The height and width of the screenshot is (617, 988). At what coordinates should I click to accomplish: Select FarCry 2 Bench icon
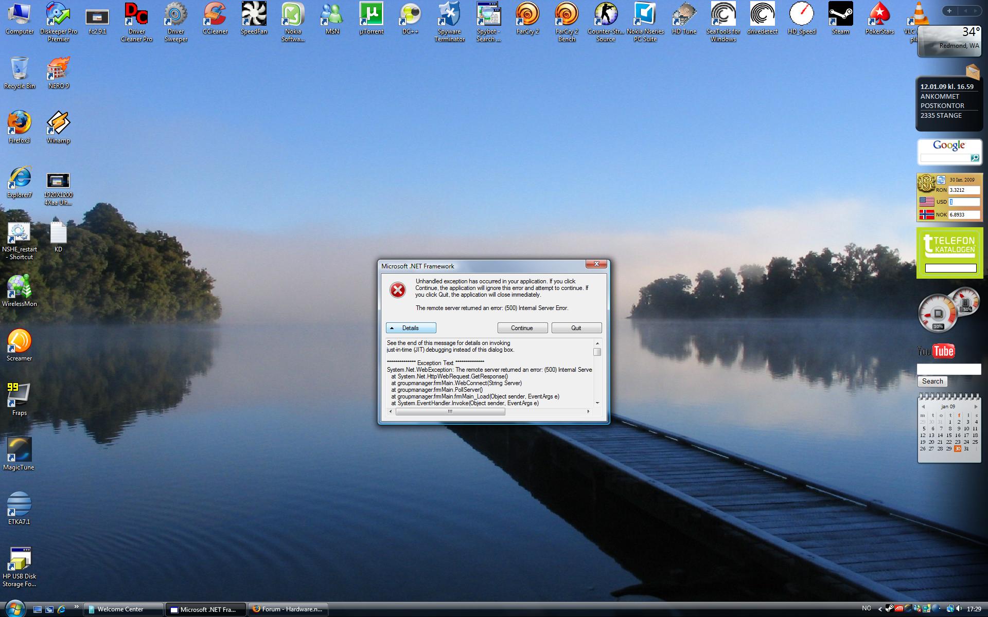click(x=567, y=21)
